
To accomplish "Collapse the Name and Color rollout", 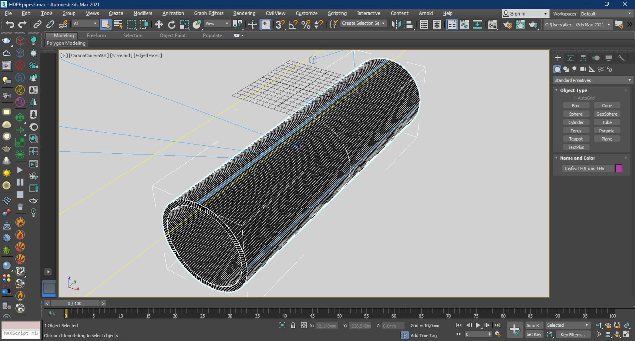I will (x=577, y=158).
